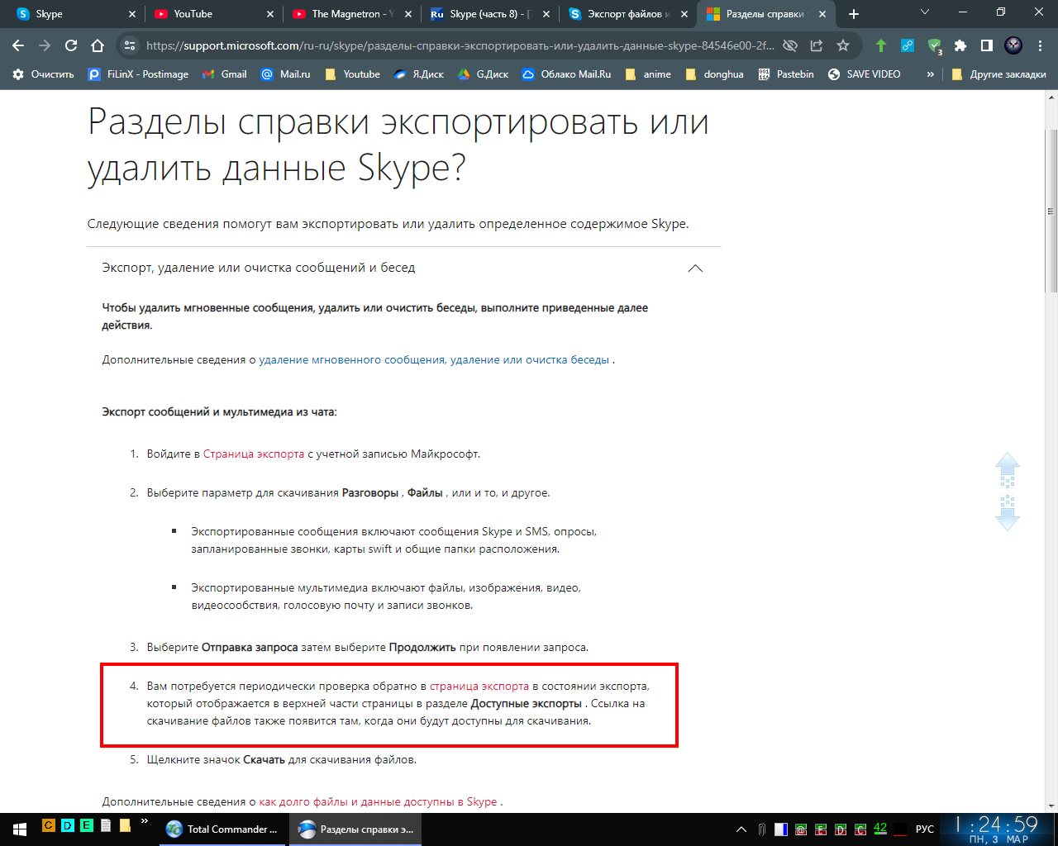This screenshot has height=846, width=1058.
Task: Open the Другие закладки folder
Action: pos(998,74)
